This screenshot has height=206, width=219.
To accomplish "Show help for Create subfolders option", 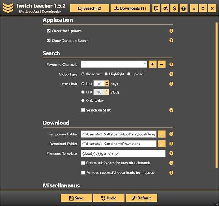I will click(x=171, y=163).
